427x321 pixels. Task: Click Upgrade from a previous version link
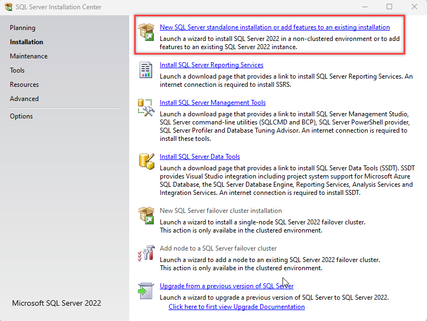tap(226, 286)
